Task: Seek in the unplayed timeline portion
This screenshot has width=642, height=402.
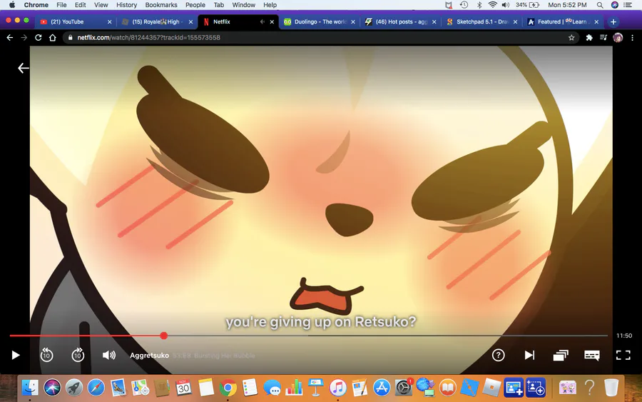Action: (387, 336)
